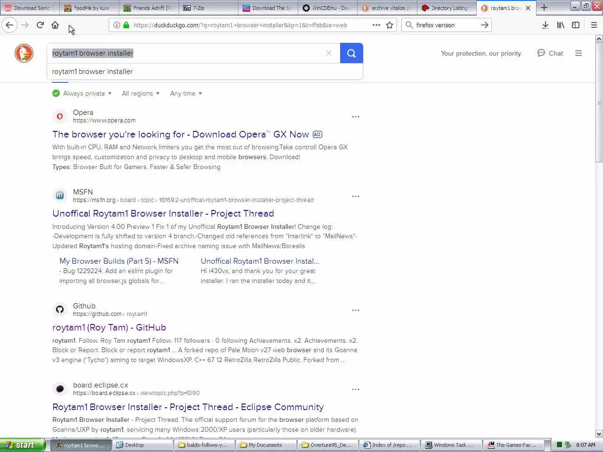Open Unoffical Roytam1 Browser Installer Project Thread
The width and height of the screenshot is (603, 452).
tap(163, 213)
